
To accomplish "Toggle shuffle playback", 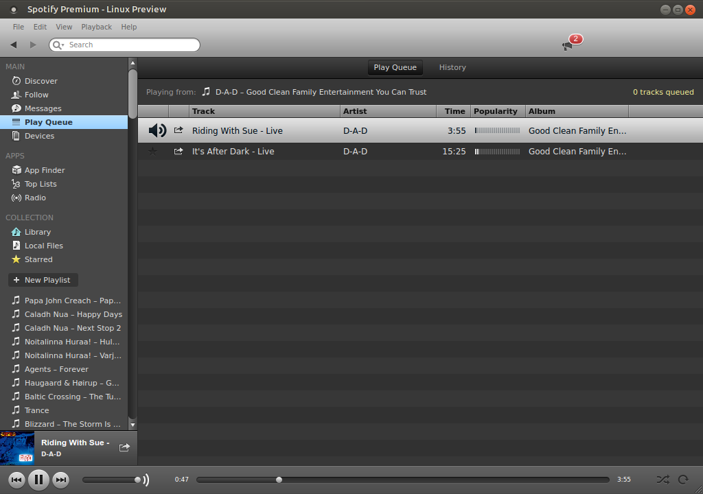I will 662,480.
